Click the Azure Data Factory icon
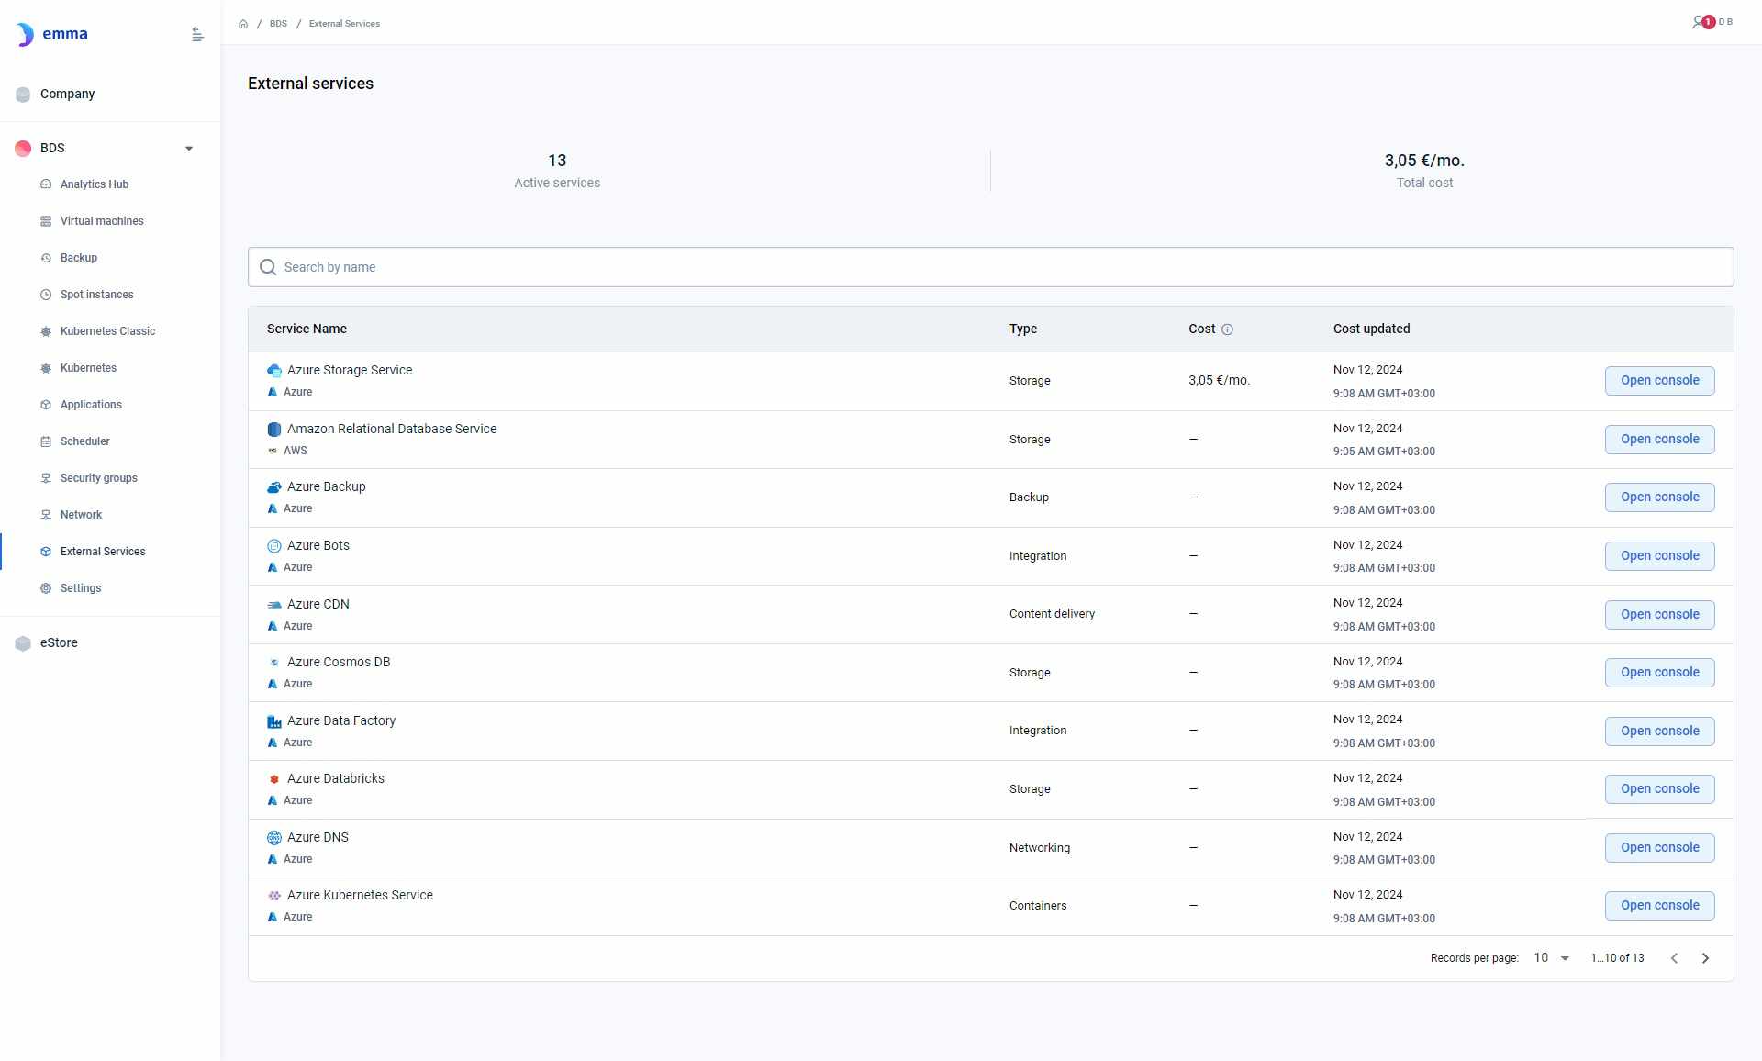 [274, 721]
